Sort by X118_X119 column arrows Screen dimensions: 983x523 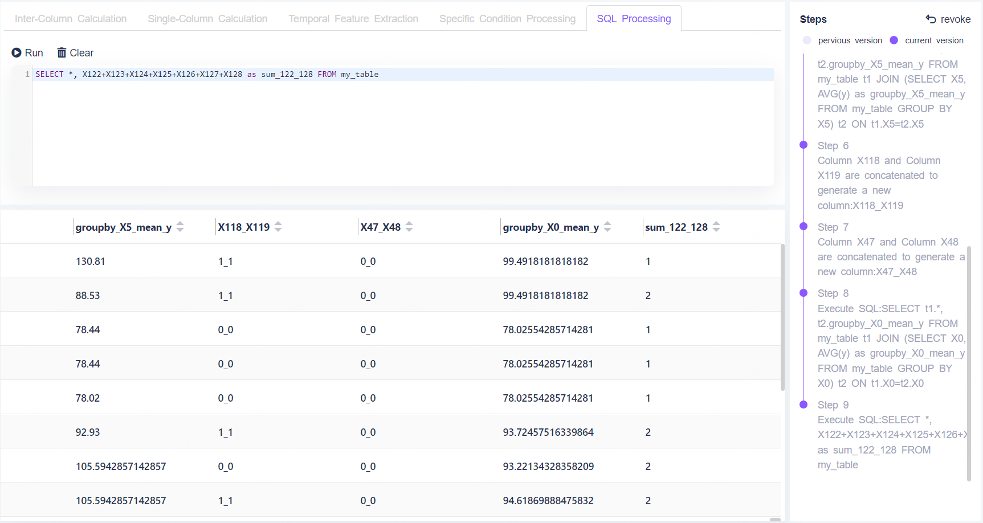278,227
